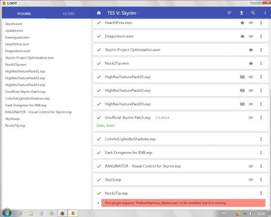Image resolution: width=271 pixels, height=217 pixels.
Task: Open IMAGINATOR card three-dot menu
Action: click(261, 166)
